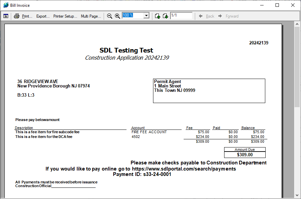
Task: Click the Bill Invoice window globe icon
Action: point(6,5)
